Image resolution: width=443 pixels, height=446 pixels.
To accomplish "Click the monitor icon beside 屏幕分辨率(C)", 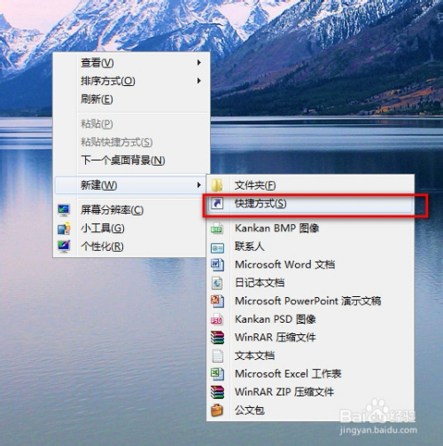I will point(64,210).
